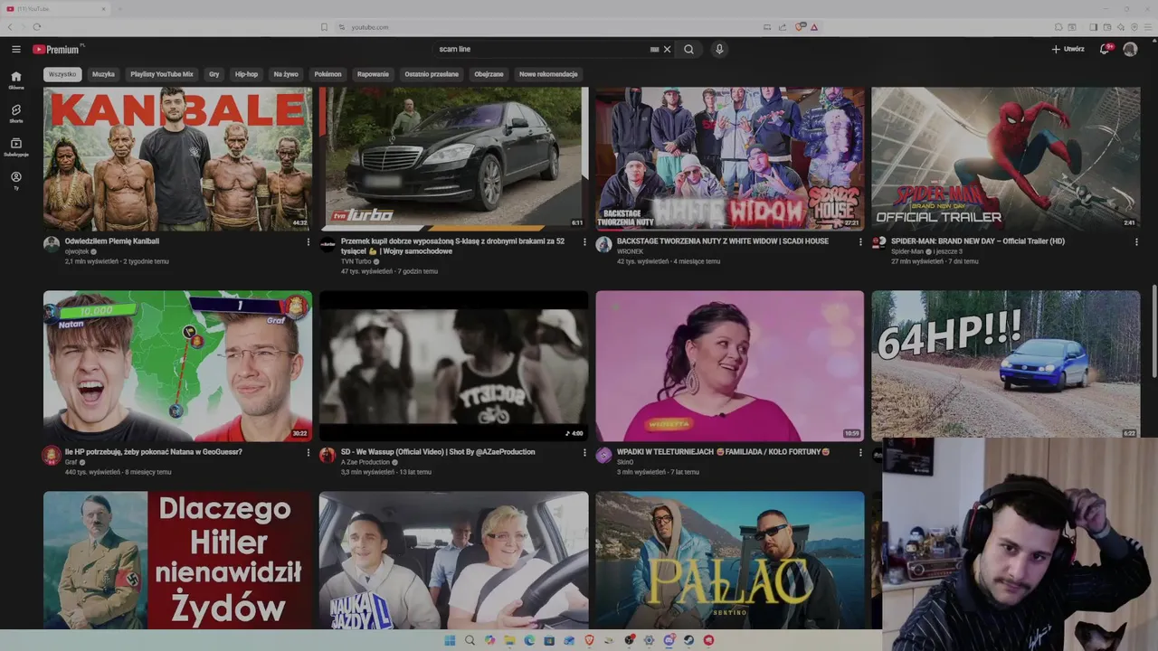Open three-dot menu for GeoGuessr video
The width and height of the screenshot is (1158, 651).
tap(308, 453)
